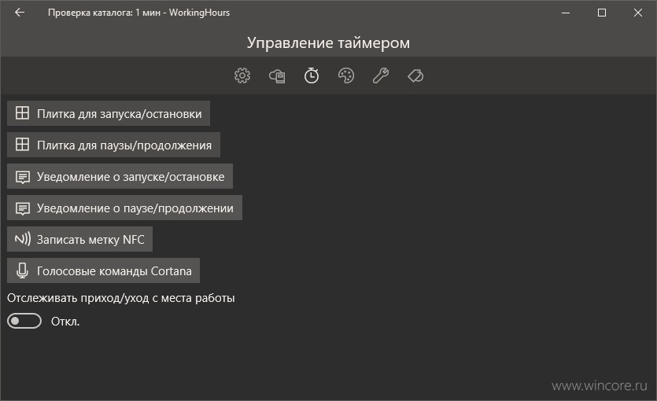Open the color palette theme tab

(x=346, y=75)
